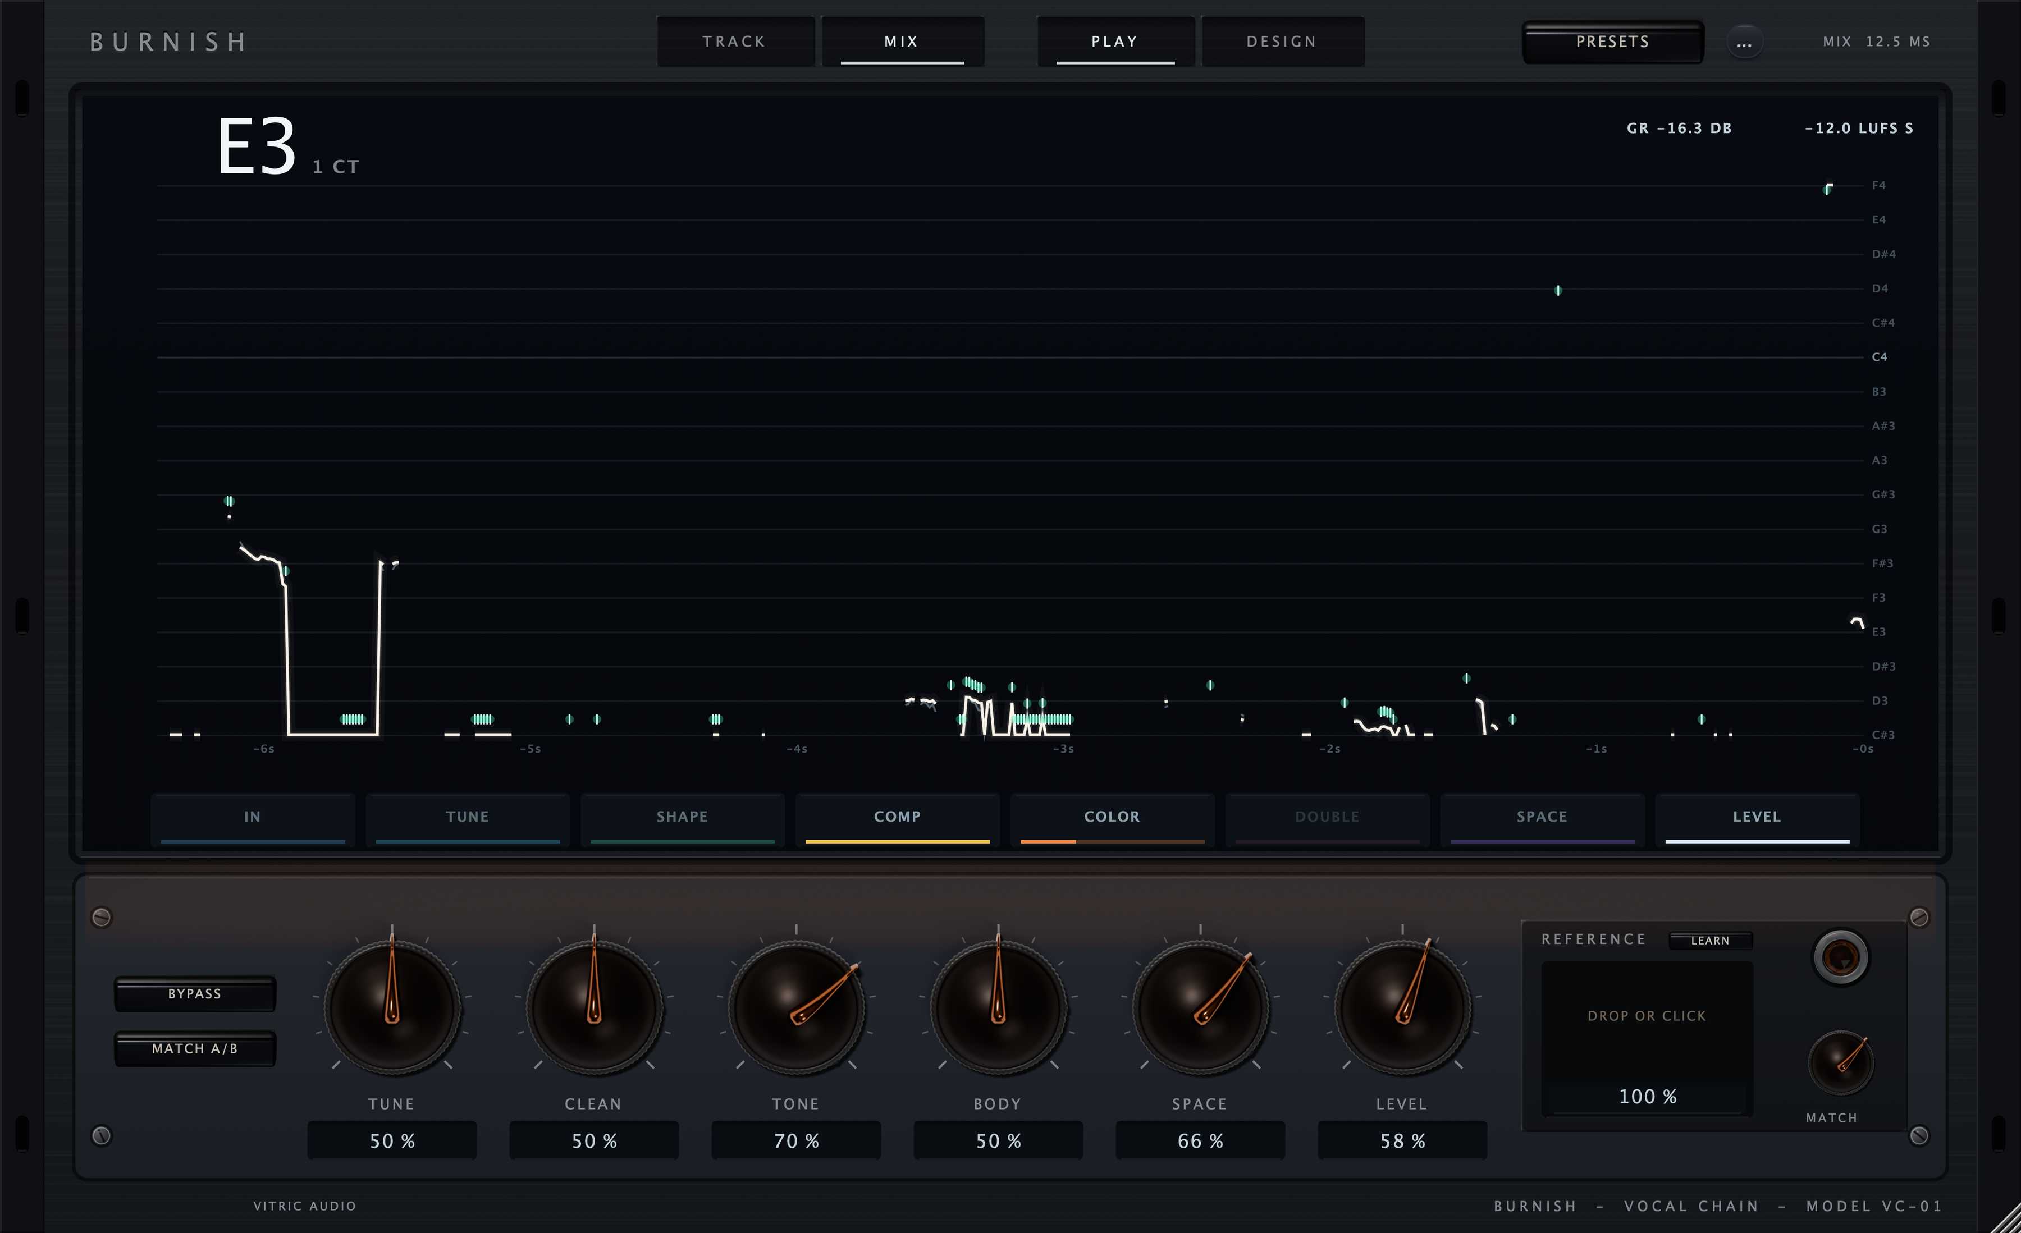The width and height of the screenshot is (2021, 1233).
Task: Toggle the SHAPE module
Action: coord(683,819)
